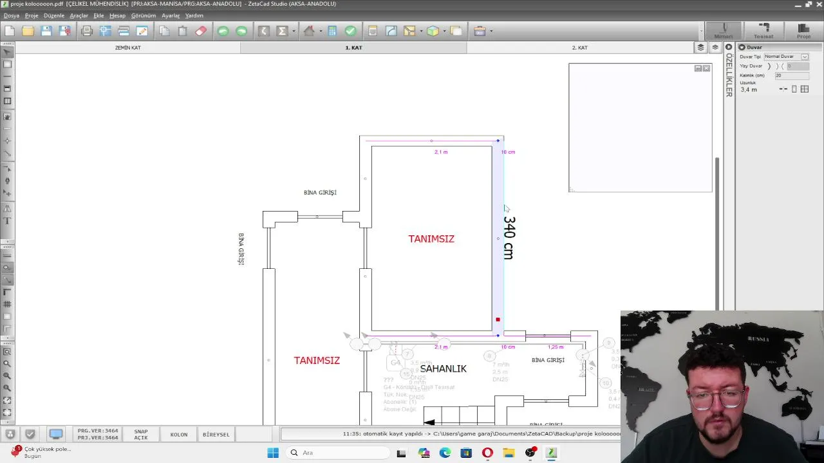Open the calculator icon
This screenshot has height=463, width=824.
[332, 31]
